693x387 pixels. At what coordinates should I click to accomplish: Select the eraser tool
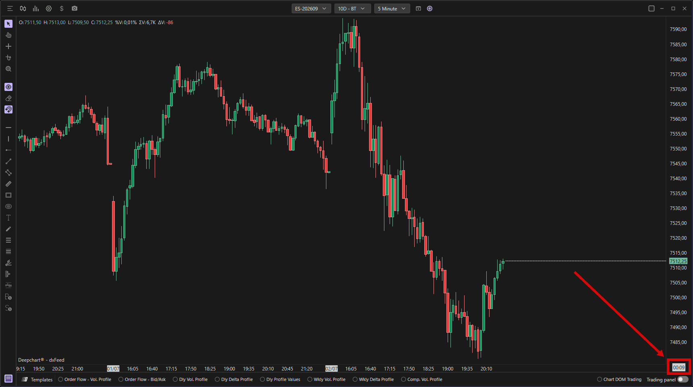[8, 98]
